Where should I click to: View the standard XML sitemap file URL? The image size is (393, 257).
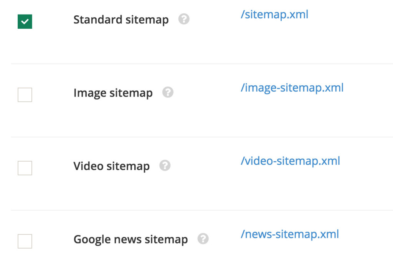pyautogui.click(x=274, y=15)
